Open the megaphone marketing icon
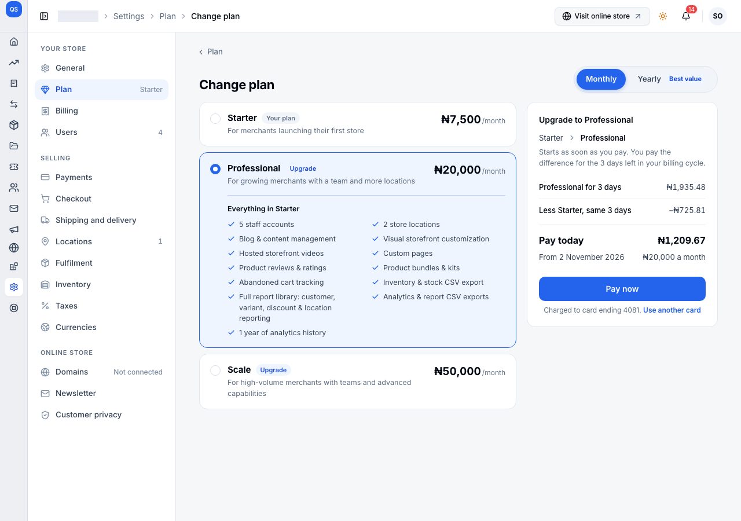 (x=14, y=229)
